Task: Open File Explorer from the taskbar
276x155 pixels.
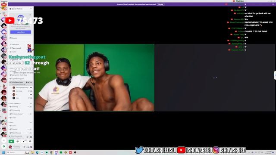Action: 32,152
